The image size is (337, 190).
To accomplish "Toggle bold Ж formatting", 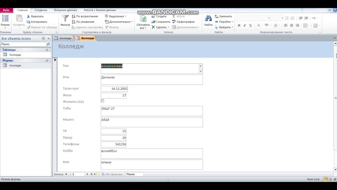I will [x=239, y=25].
